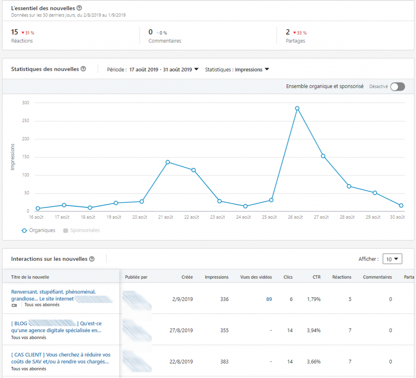Click the Créée column header
The height and width of the screenshot is (378, 416).
pos(187,277)
